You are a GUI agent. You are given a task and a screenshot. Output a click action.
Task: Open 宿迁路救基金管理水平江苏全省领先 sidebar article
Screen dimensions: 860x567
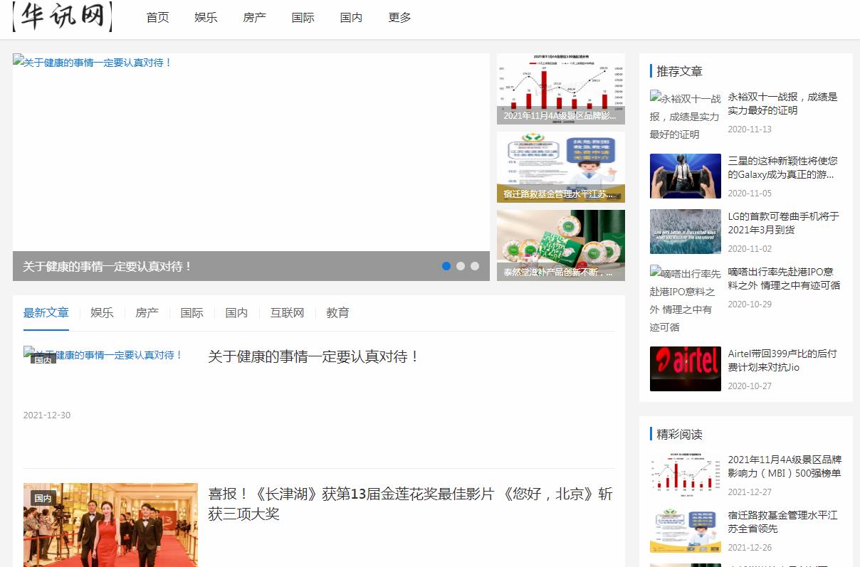coord(783,522)
